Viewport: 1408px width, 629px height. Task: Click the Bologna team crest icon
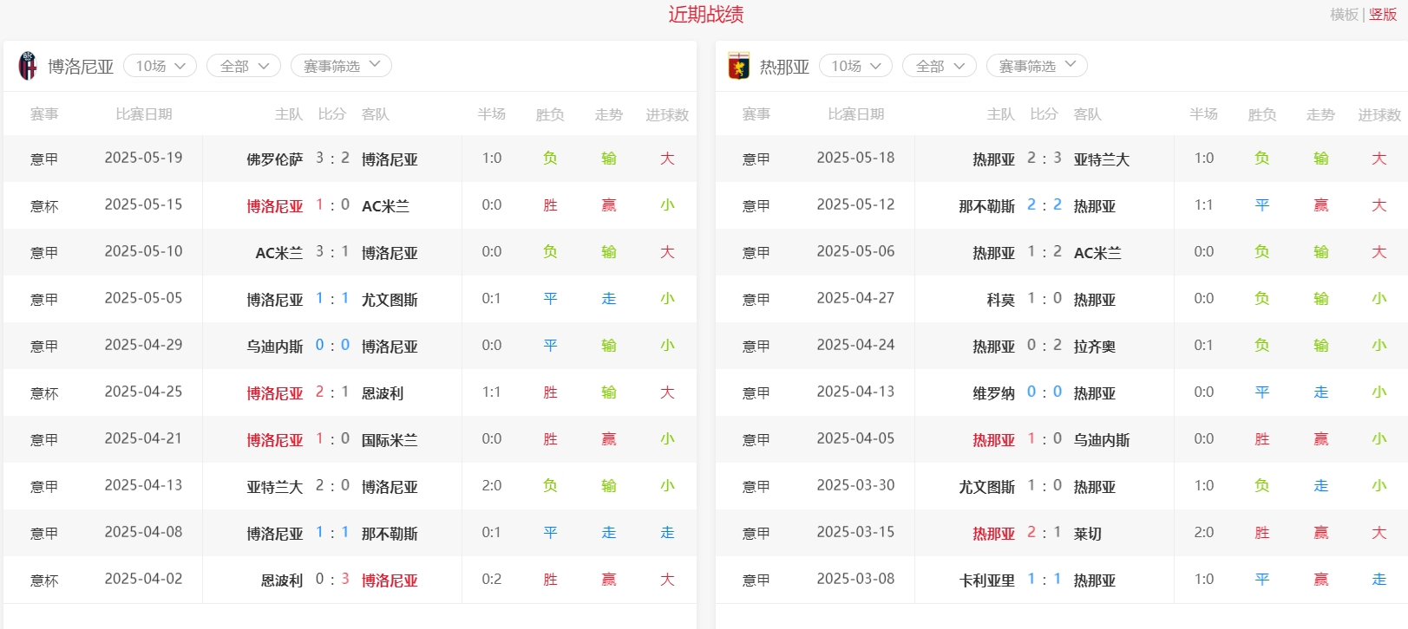point(28,66)
